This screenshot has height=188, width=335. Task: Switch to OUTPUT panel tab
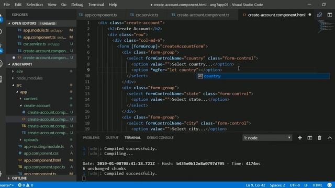coord(111,138)
